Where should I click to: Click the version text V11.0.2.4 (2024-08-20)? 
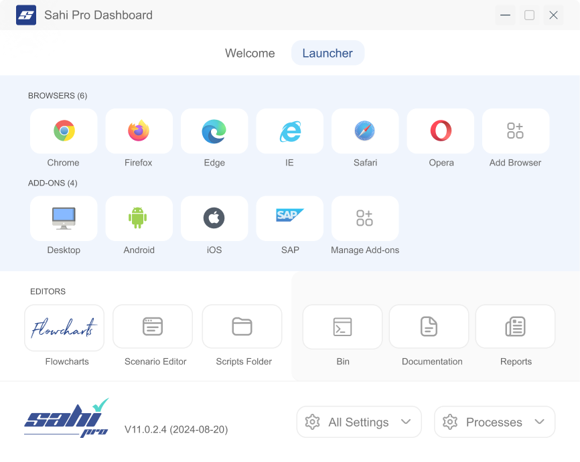tap(176, 429)
